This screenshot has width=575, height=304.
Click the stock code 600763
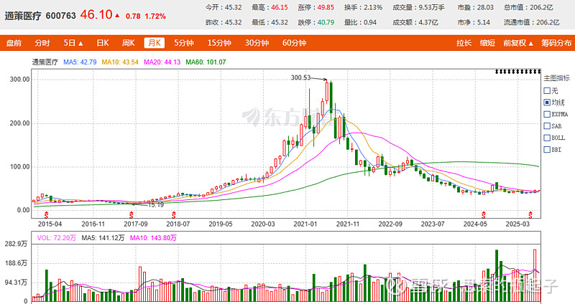tap(61, 16)
